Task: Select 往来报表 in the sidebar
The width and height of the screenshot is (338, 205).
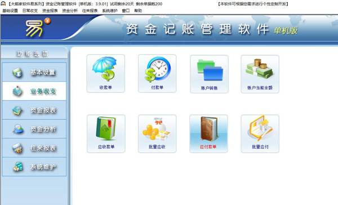Action: [34, 148]
